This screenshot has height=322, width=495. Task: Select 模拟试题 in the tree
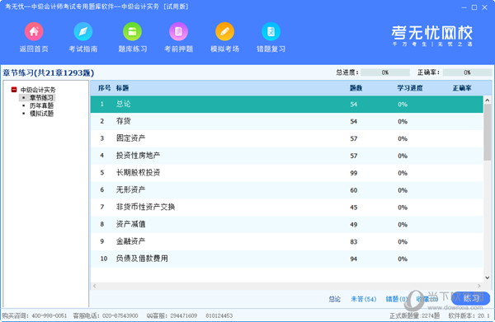pos(41,114)
